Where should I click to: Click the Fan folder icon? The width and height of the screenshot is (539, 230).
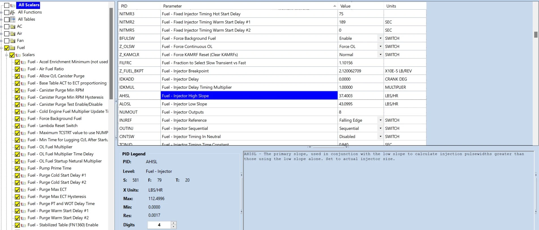click(12, 41)
